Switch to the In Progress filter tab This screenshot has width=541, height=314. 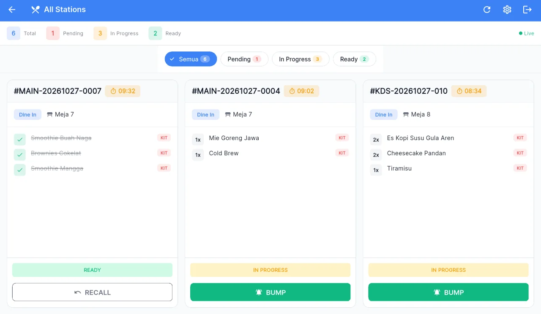(301, 59)
